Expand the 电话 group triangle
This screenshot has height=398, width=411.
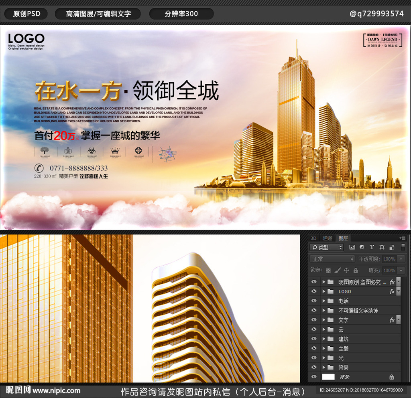coord(324,301)
